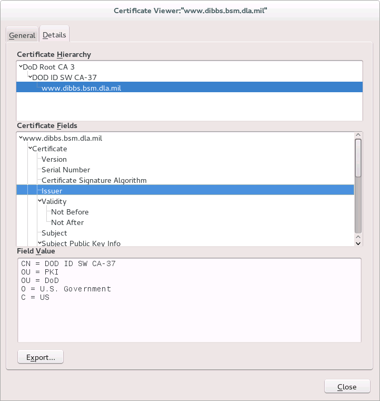The width and height of the screenshot is (380, 401).
Task: Click the O = U.S. Government line
Action: (66, 289)
